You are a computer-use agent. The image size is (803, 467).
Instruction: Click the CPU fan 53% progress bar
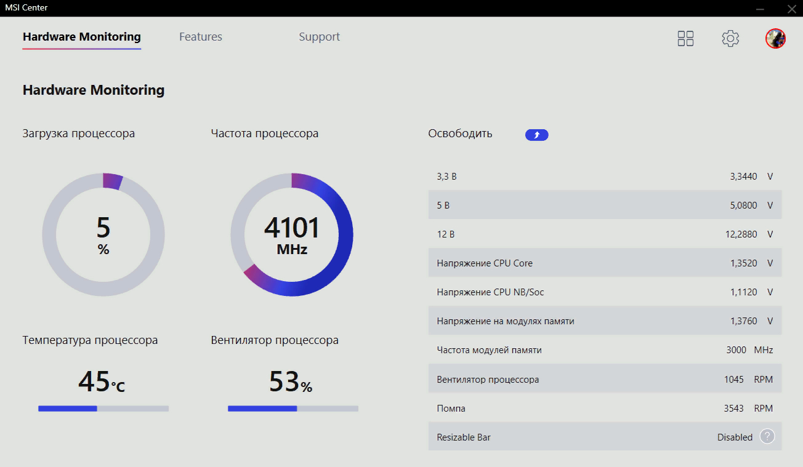(293, 409)
